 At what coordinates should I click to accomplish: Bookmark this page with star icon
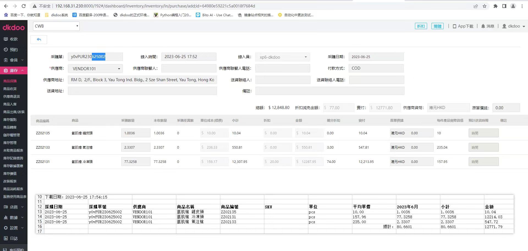pos(485,6)
